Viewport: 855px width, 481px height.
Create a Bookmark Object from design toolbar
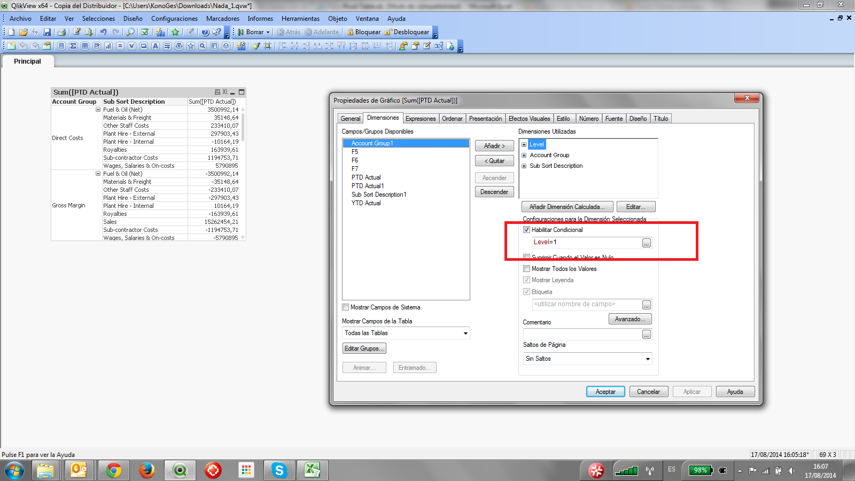(191, 46)
